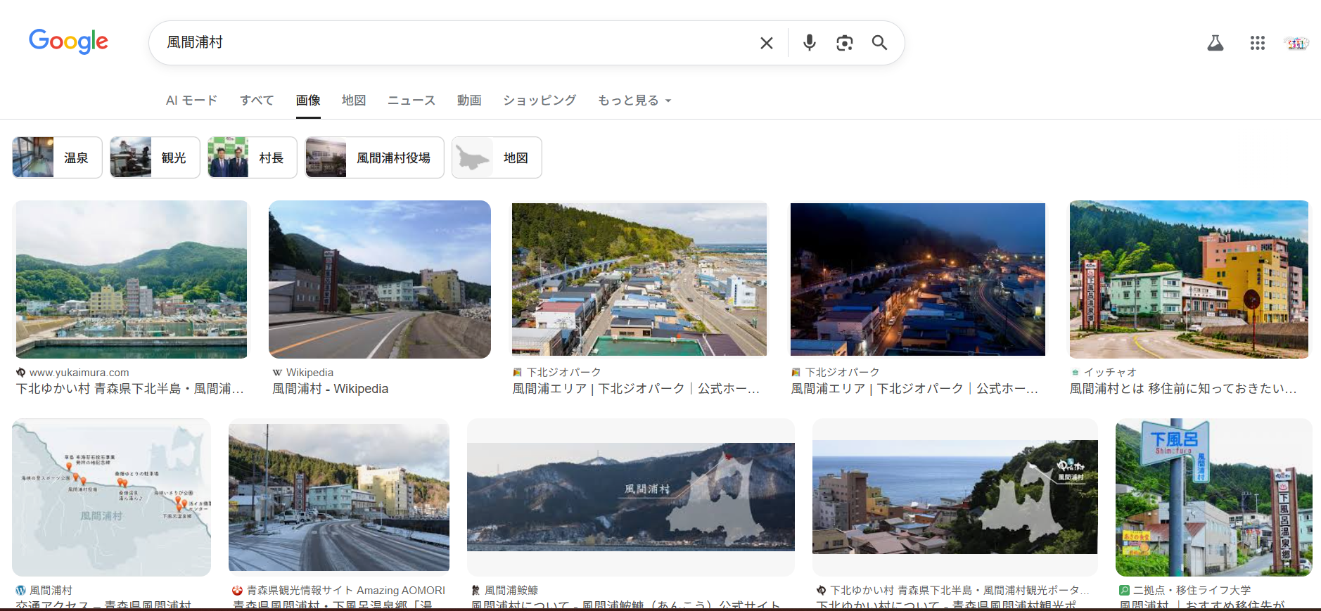
Task: Open the Google apps grid
Action: [1257, 44]
